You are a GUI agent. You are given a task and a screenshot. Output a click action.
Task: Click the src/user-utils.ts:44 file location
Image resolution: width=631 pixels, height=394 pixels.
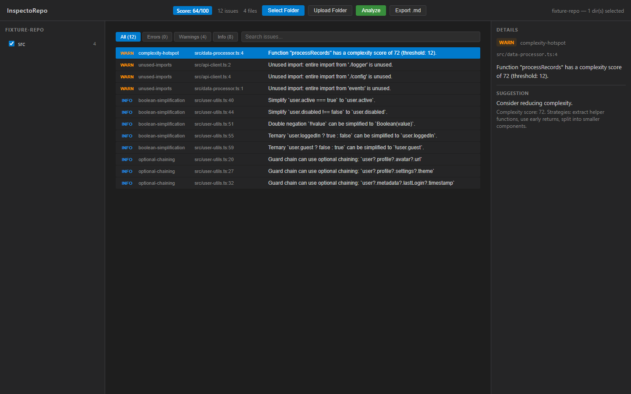tap(214, 112)
